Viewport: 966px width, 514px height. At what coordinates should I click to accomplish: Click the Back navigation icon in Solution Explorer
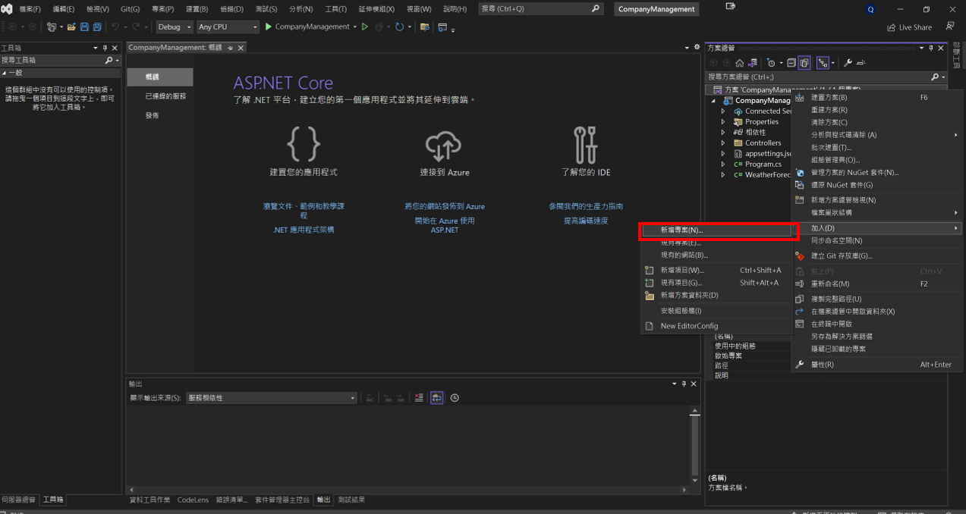click(x=714, y=63)
